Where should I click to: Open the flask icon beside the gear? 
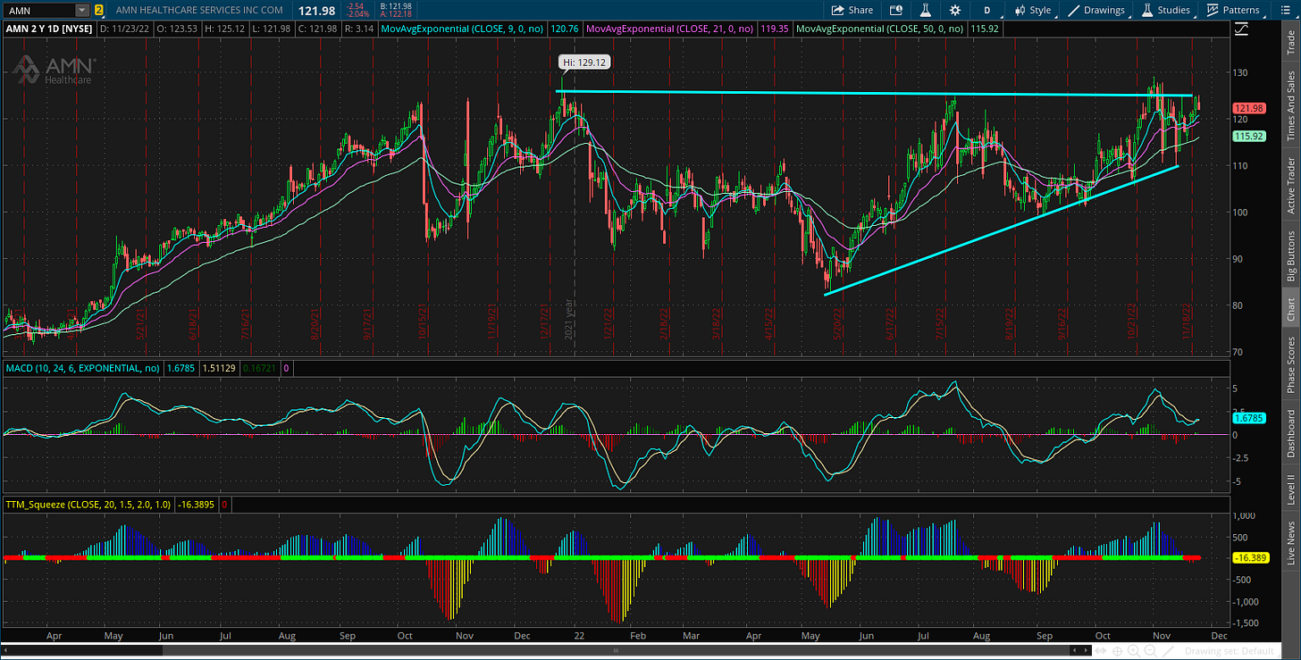pos(926,10)
